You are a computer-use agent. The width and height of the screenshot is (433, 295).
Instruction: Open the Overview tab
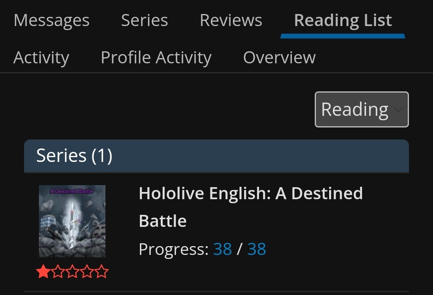click(279, 57)
